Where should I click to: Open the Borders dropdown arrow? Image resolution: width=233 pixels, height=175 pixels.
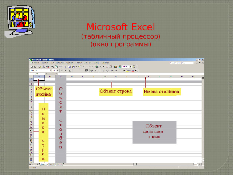(x=124, y=71)
